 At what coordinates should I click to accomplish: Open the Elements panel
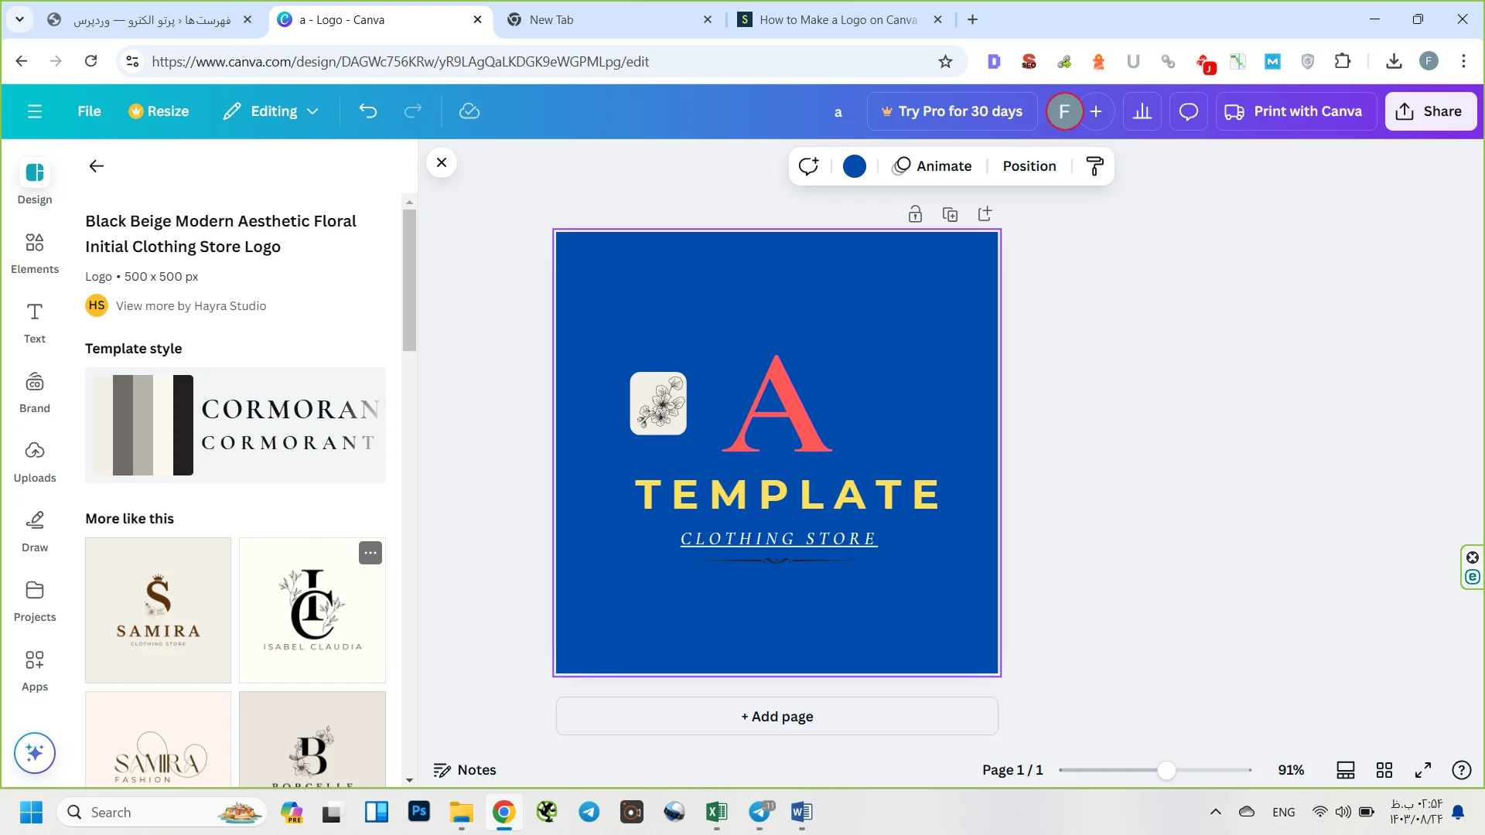pyautogui.click(x=35, y=253)
